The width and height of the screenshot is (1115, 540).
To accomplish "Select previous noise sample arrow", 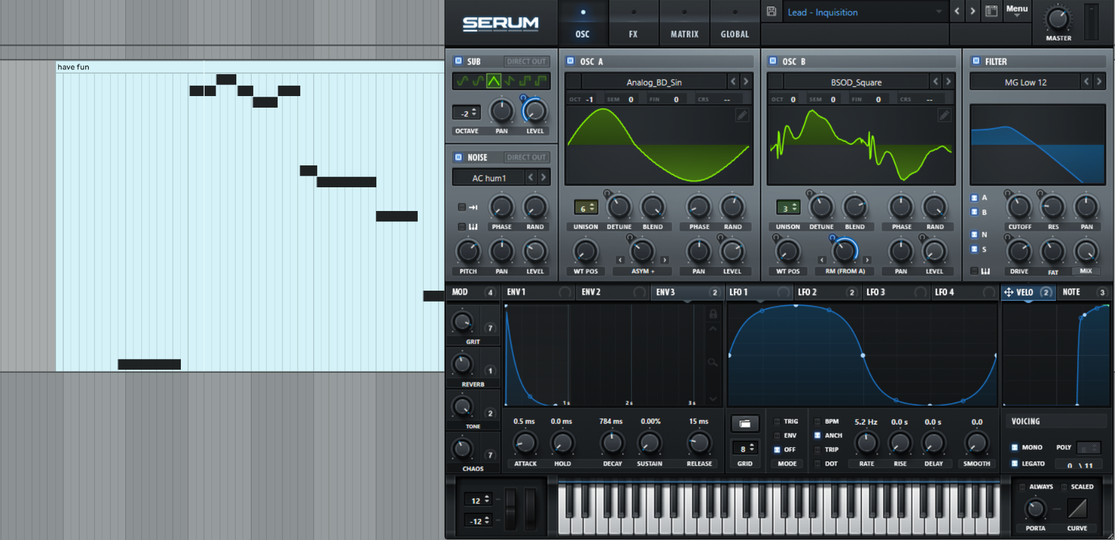I will (531, 178).
